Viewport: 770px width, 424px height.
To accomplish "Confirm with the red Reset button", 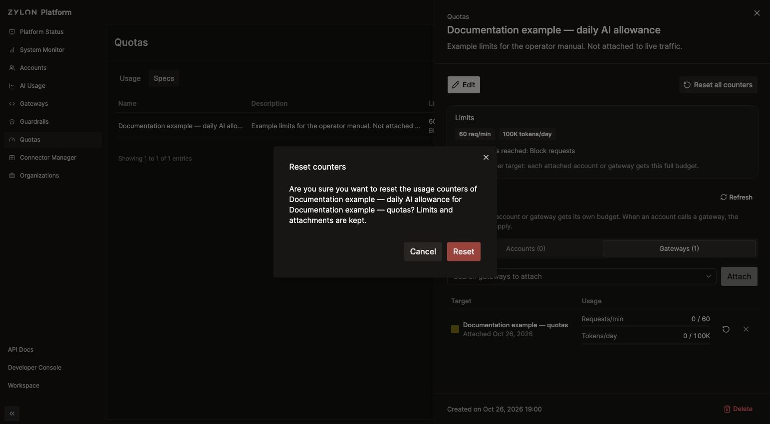I will (464, 251).
